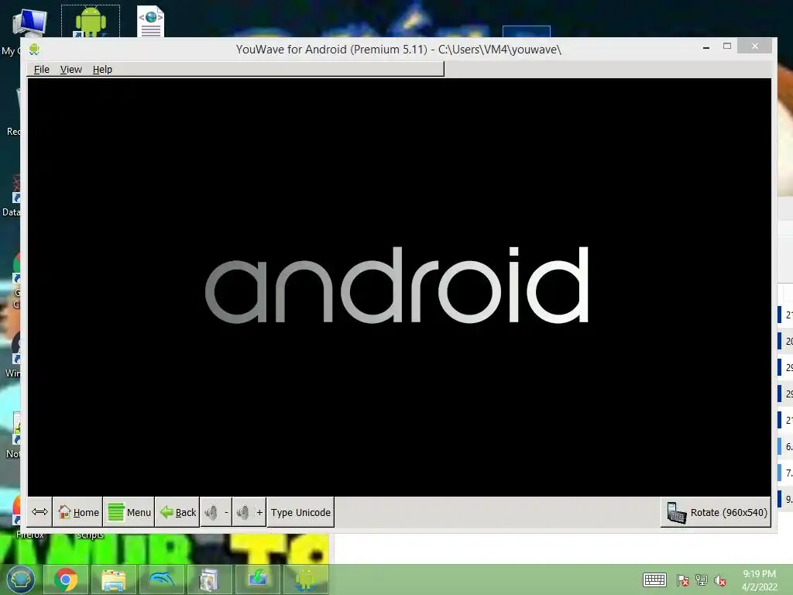Open the Dolphin emulator taskbar icon
Screen dimensions: 793x595
[161, 580]
